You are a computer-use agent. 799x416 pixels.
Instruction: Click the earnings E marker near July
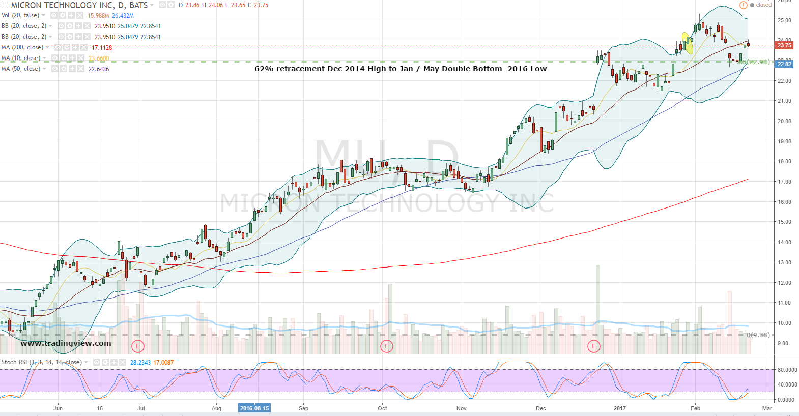[137, 347]
